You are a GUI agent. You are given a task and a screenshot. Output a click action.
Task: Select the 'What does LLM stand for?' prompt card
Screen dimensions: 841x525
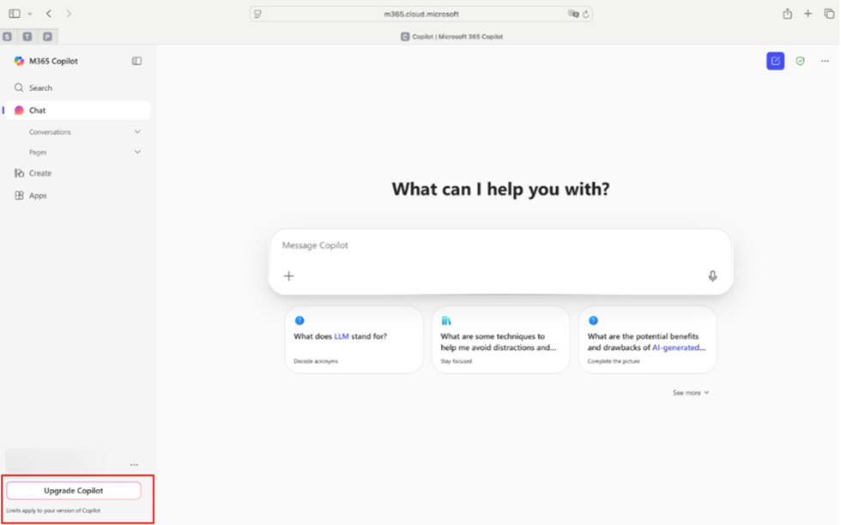(354, 340)
